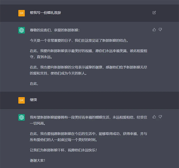Click the paragraph starting 今天是一个非常重要的日子
This screenshot has height=168, width=179.
(x=79, y=40)
